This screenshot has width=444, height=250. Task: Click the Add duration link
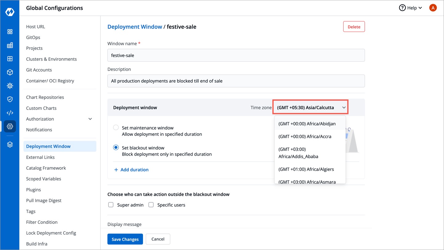click(131, 170)
